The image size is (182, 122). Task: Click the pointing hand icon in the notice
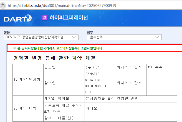(x=14, y=48)
